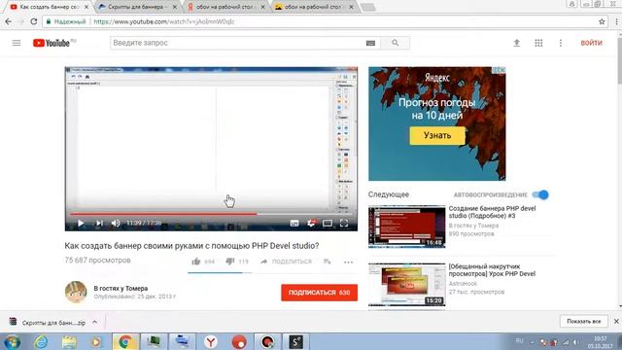Click the ПОДПИСАТЬСЯ subscribe button

tap(320, 293)
